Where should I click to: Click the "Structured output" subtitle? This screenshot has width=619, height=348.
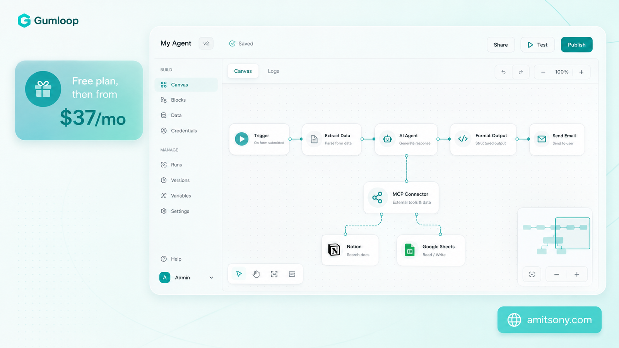[x=491, y=143]
